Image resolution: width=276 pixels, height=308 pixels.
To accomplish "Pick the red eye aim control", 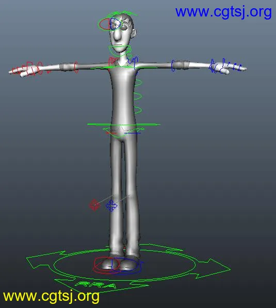I will point(104,24).
